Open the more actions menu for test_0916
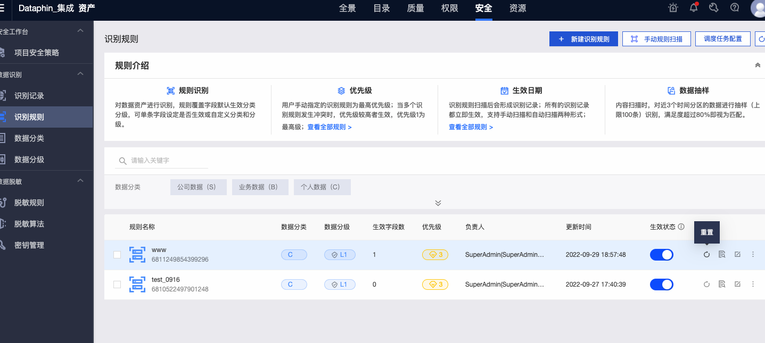Screen dimensions: 765x343 pyautogui.click(x=753, y=284)
